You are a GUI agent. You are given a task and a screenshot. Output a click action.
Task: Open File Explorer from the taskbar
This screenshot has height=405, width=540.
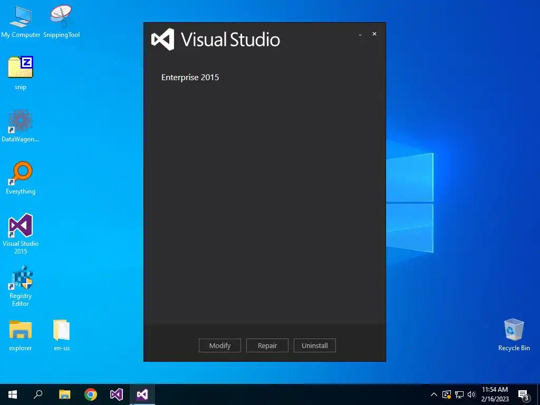64,394
